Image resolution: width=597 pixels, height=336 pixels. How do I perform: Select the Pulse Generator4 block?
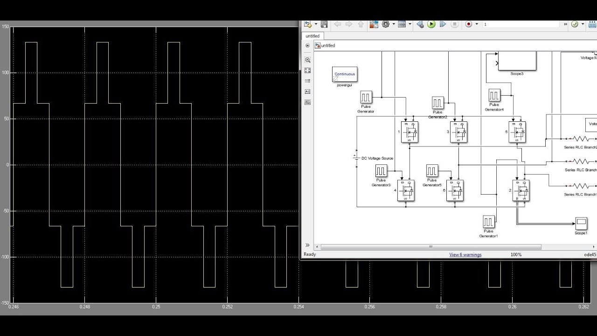[494, 95]
